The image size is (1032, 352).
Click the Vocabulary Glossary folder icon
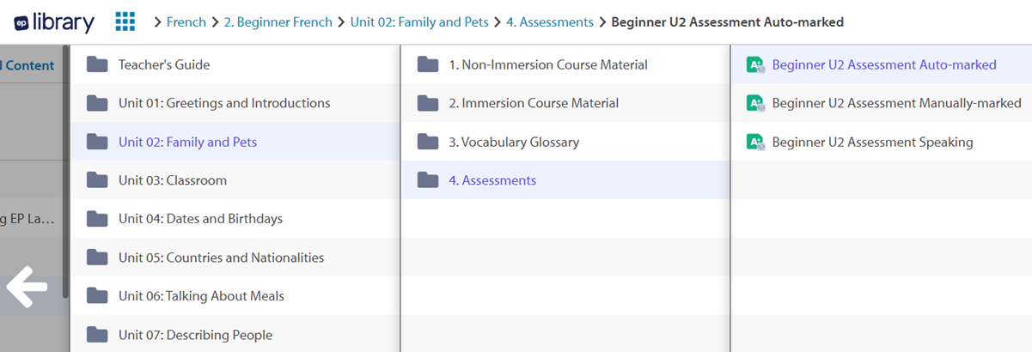click(428, 142)
